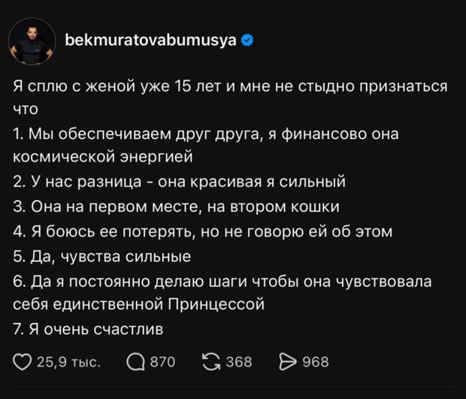
Task: Open the author's profile picture
Action: pyautogui.click(x=32, y=41)
